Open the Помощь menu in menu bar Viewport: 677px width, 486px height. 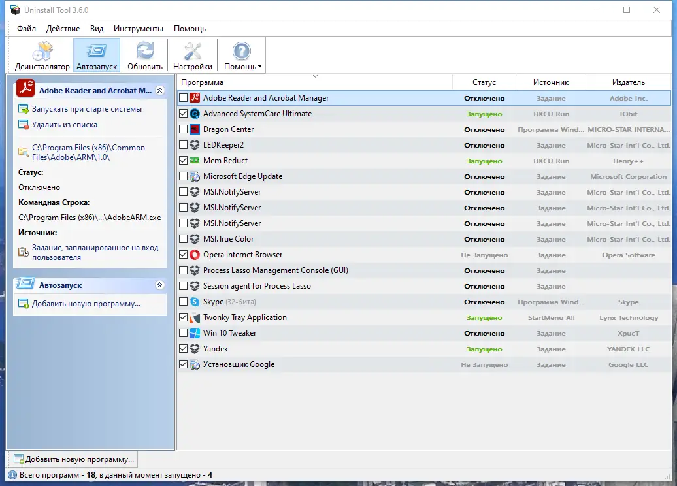pyautogui.click(x=190, y=29)
